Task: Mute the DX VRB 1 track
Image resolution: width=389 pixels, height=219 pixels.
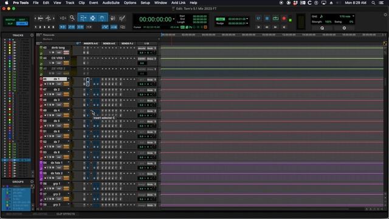Action: tap(53, 63)
